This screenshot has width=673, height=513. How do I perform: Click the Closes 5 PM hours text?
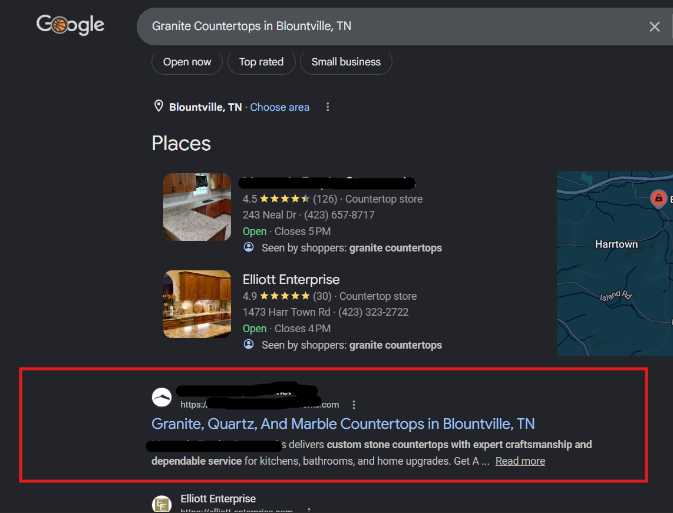coord(302,231)
